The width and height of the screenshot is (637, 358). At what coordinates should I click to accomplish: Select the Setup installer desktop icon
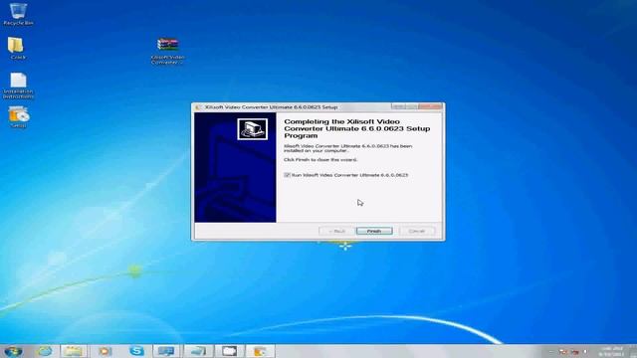18,117
